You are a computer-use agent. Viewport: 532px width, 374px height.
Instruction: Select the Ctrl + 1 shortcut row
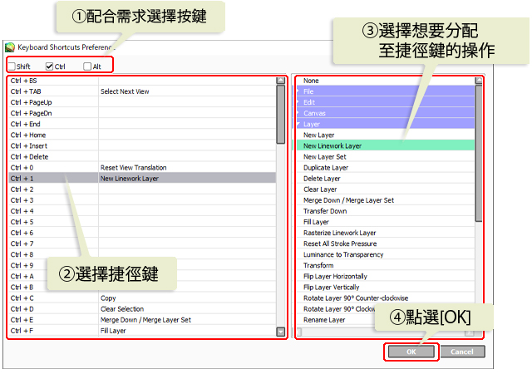pyautogui.click(x=141, y=178)
